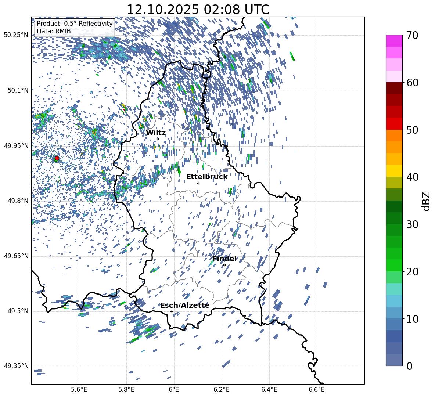Click the yellow colorbar segment above 40
The height and width of the screenshot is (397, 435).
point(394,171)
